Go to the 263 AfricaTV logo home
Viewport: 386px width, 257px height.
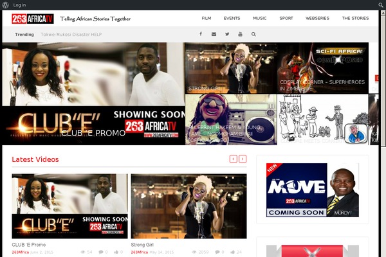33,19
